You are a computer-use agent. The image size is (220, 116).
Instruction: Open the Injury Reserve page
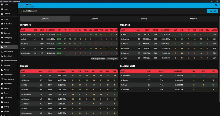(x=7, y=52)
